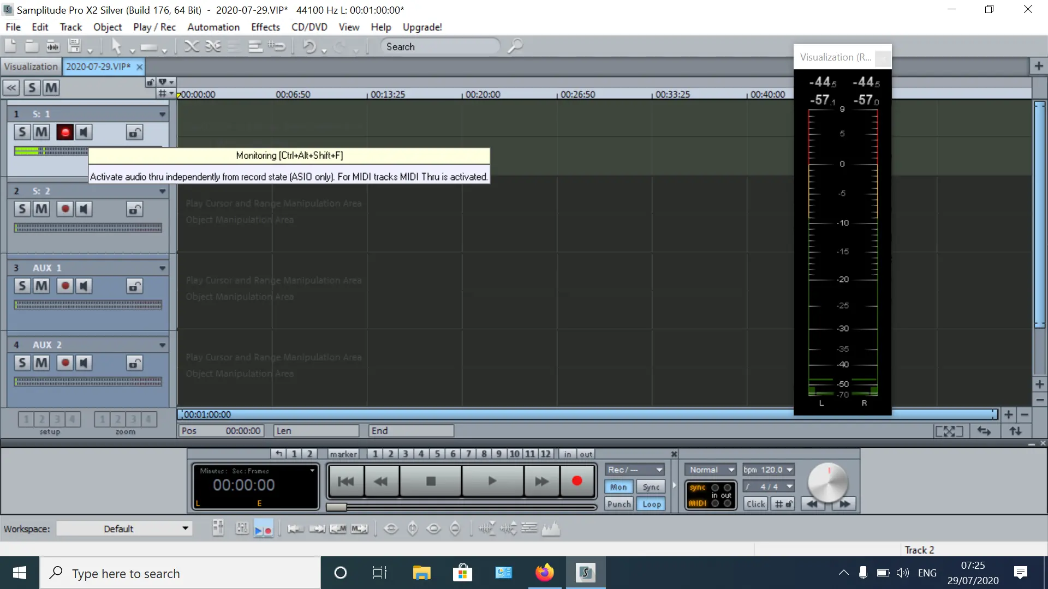The width and height of the screenshot is (1048, 589).
Task: Open the Effects menu
Action: (x=265, y=27)
